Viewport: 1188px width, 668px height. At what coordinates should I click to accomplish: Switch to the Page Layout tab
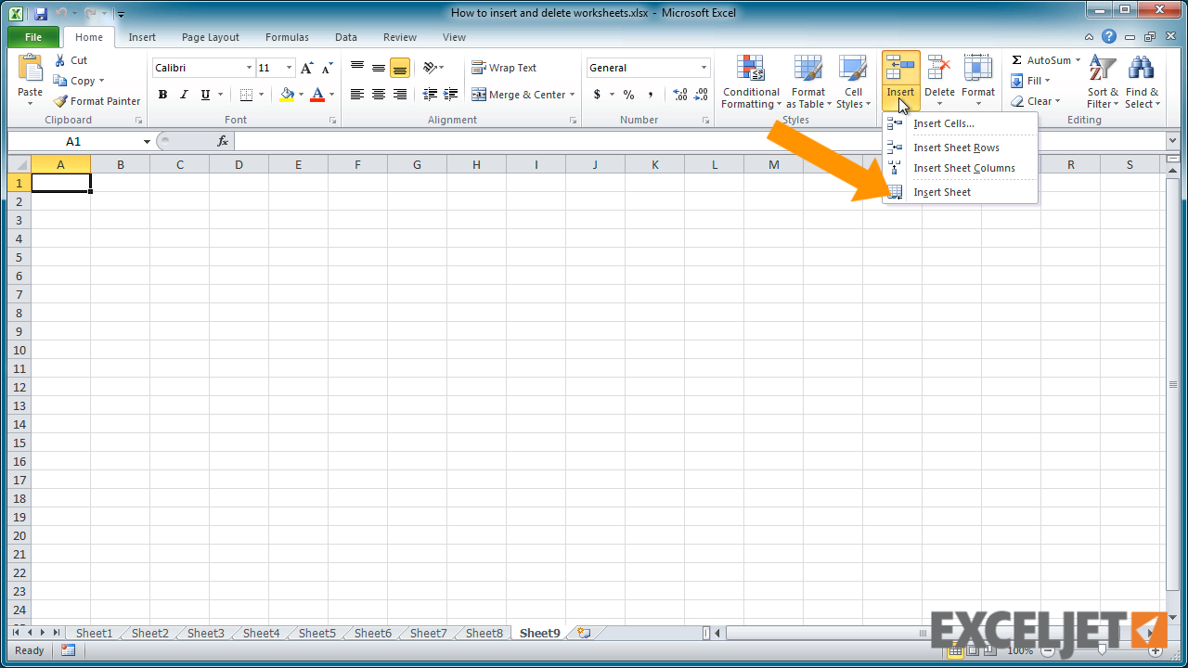pos(210,37)
